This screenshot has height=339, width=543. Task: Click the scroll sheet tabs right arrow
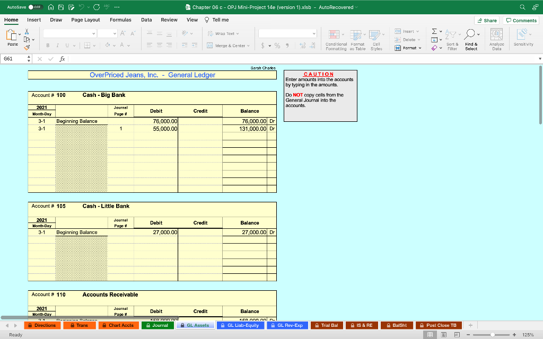click(15, 326)
